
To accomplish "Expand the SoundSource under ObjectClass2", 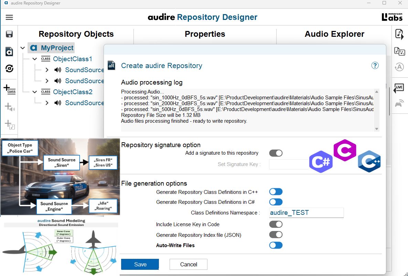I will tap(47, 103).
